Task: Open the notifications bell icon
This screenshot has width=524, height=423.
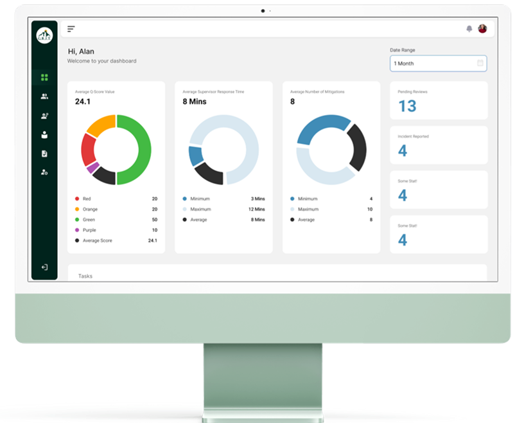Action: tap(469, 28)
